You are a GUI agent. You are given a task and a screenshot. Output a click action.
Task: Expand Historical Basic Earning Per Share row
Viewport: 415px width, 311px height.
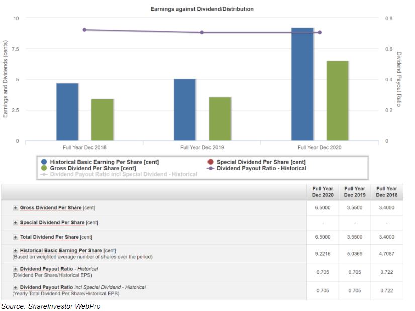16,250
